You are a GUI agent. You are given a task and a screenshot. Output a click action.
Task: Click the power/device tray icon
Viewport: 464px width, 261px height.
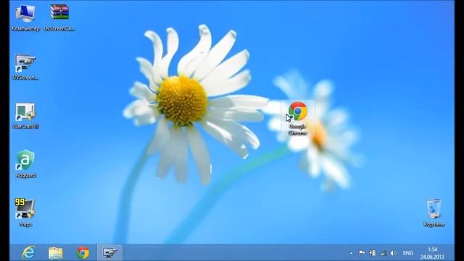click(373, 253)
